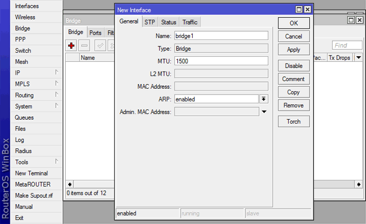Screen dimensions: 366x224
Task: Click the Apply button
Action: pyautogui.click(x=293, y=50)
